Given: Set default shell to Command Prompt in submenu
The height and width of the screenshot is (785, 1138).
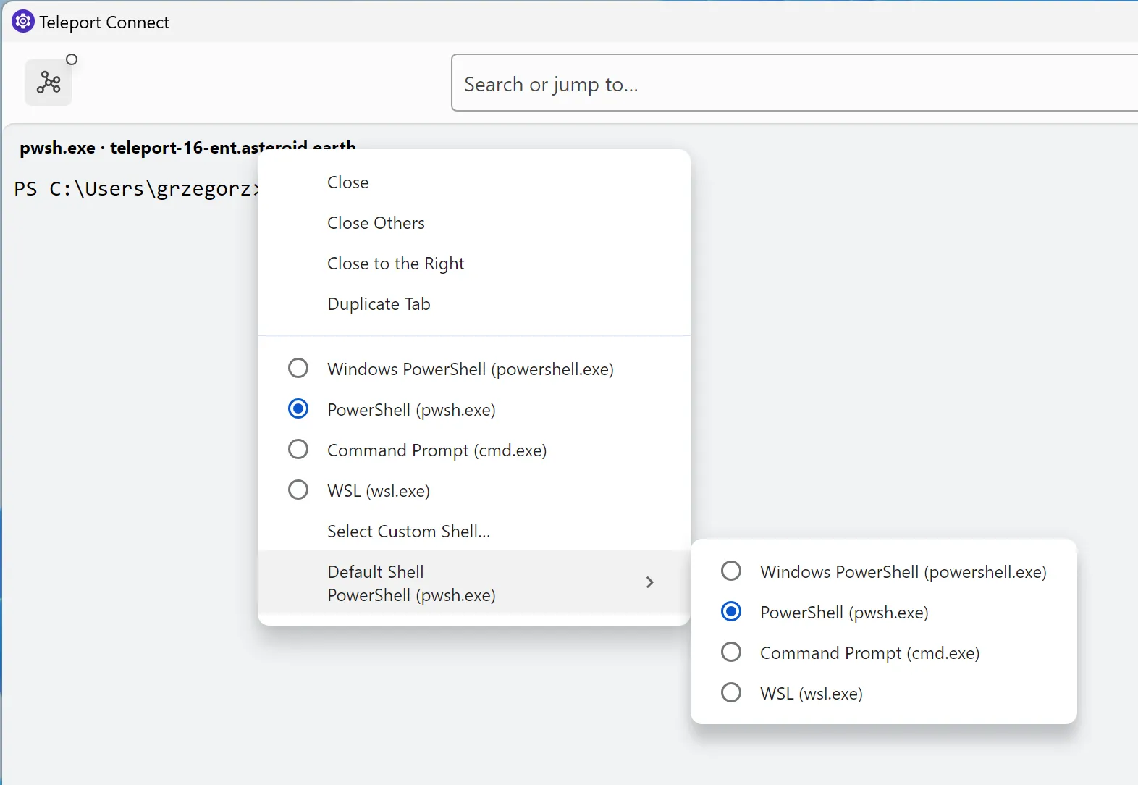Looking at the screenshot, I should point(883,653).
